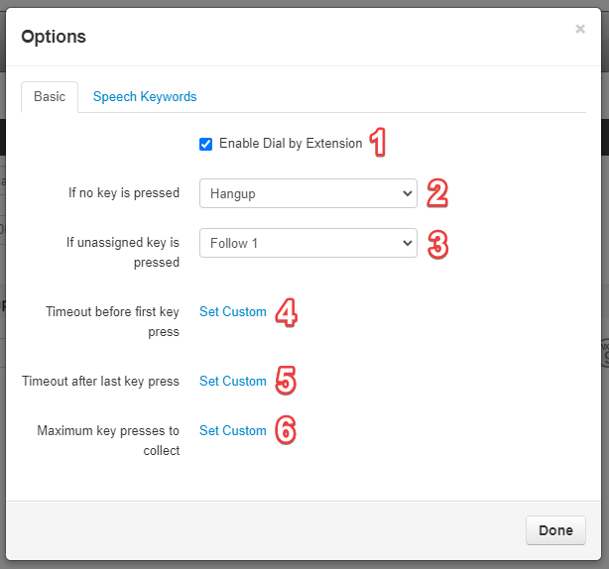Screen dimensions: 609x569
Task: Set Custom for Timeout after last key press
Action: click(x=233, y=381)
